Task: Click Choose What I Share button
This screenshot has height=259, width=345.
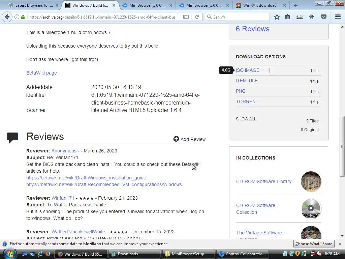Action: (x=314, y=244)
